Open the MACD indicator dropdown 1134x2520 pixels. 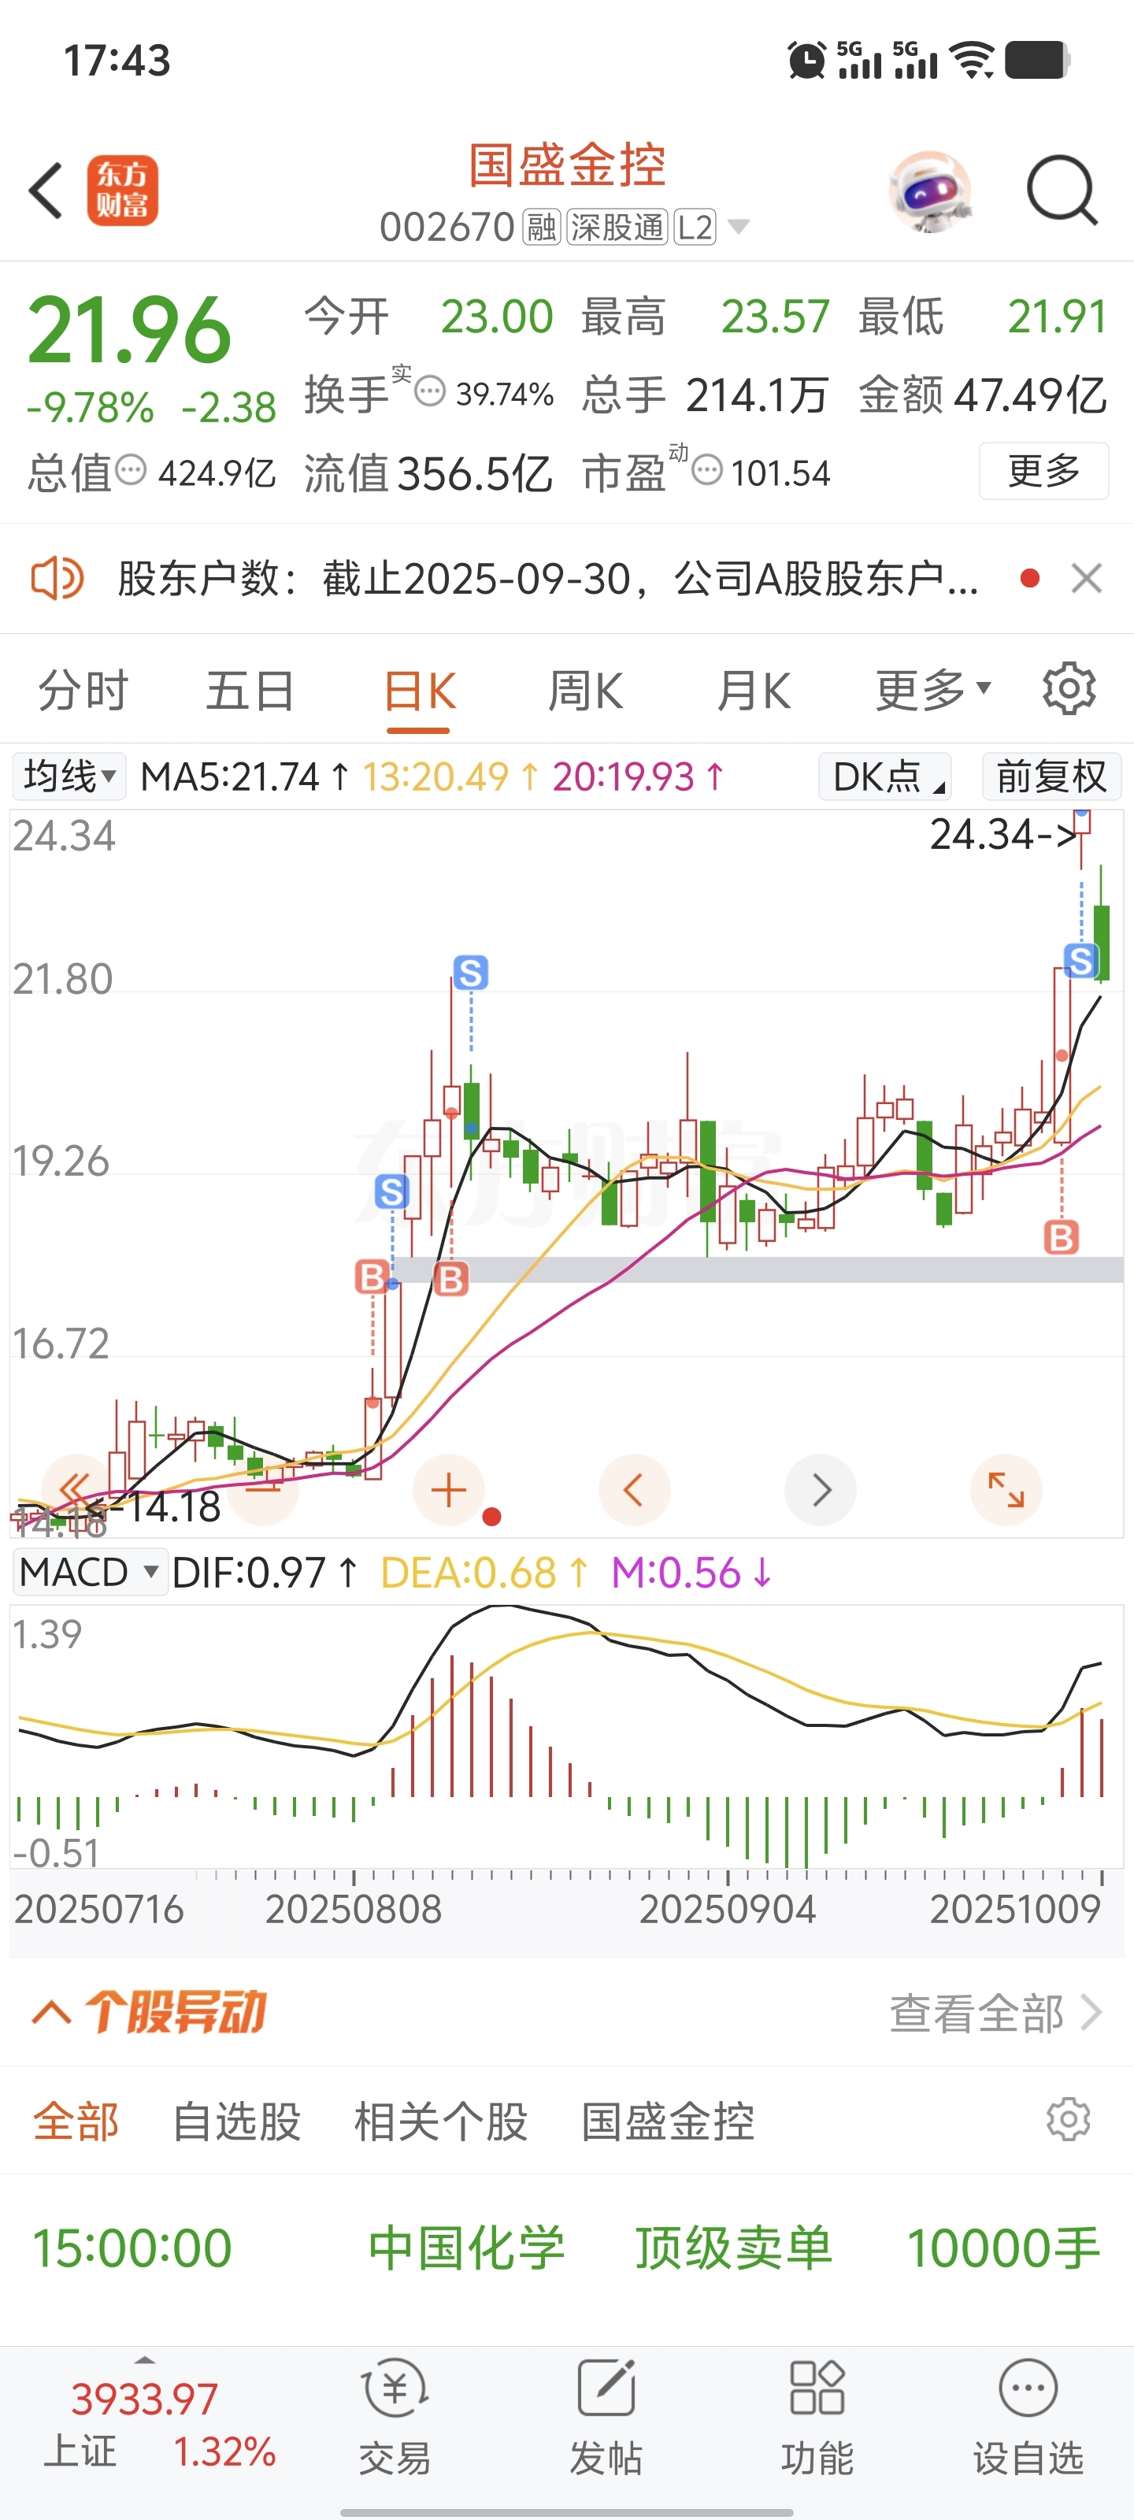(89, 1572)
